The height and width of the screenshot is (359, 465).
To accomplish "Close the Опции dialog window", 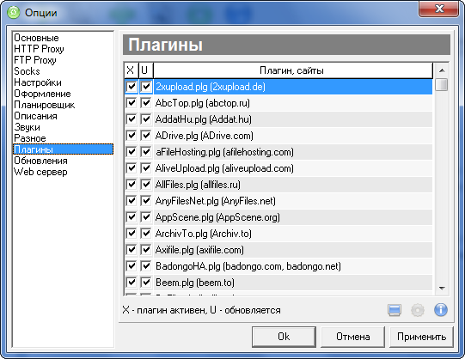I will (x=439, y=9).
